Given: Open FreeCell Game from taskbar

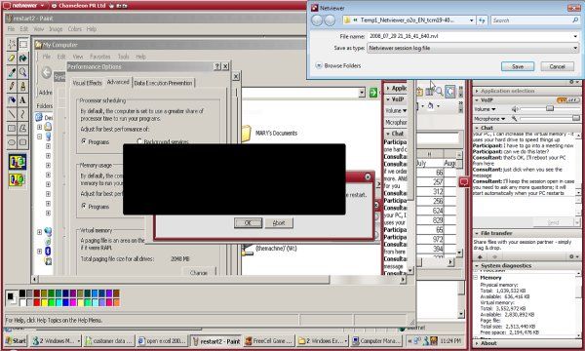Looking at the screenshot, I should coord(269,341).
